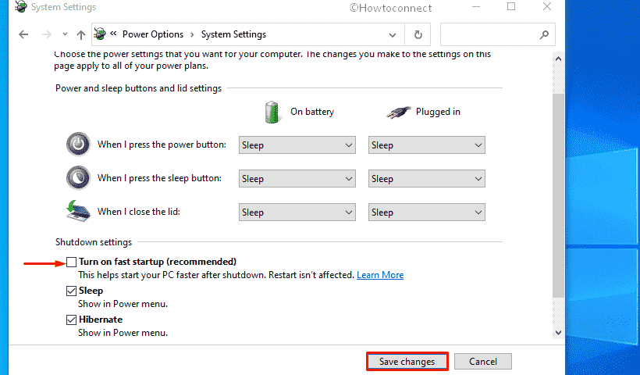Click the close lid laptop icon
Viewport: 640px width, 375px height.
(78, 212)
